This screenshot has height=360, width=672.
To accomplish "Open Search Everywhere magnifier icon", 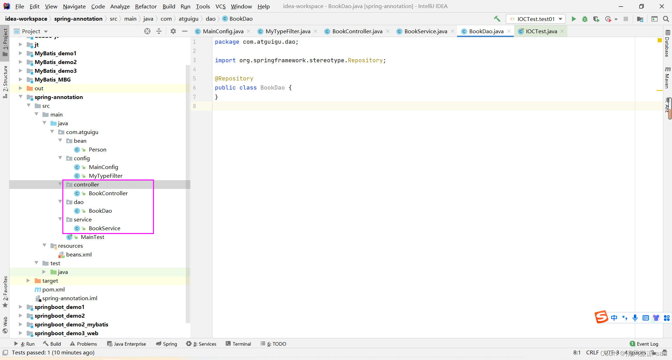I will tap(666, 19).
